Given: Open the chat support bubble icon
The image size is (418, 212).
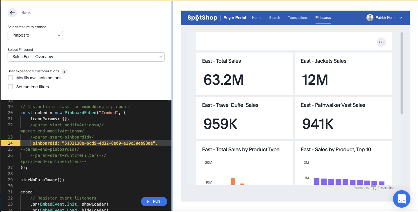Looking at the screenshot, I should point(401,199).
